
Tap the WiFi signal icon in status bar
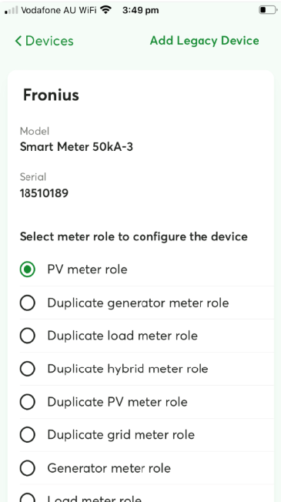(105, 10)
